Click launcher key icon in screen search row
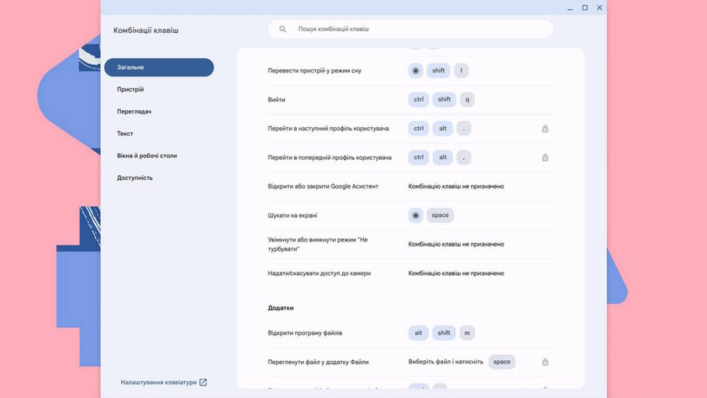 tap(415, 216)
